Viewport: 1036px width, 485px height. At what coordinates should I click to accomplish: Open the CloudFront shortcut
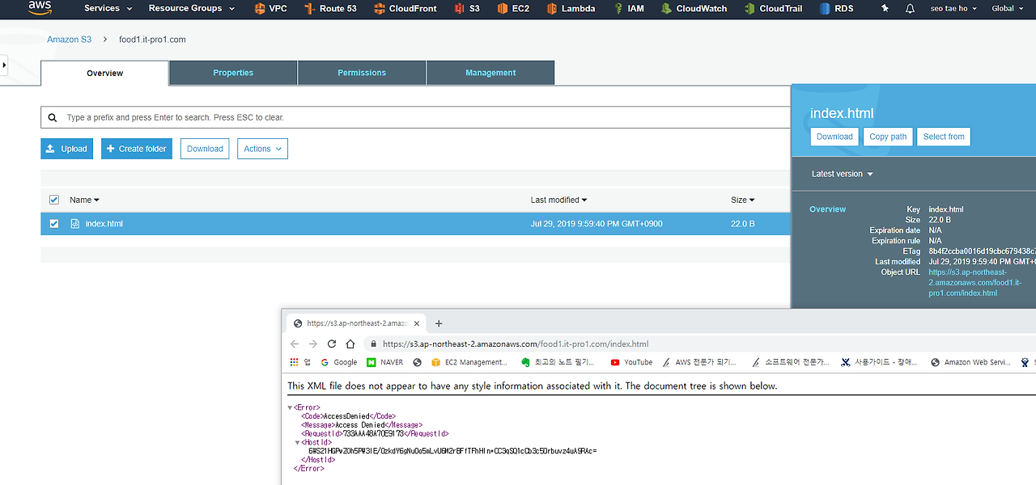[x=405, y=9]
